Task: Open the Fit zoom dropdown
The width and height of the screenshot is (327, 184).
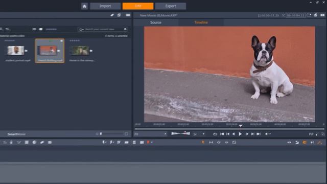Action: click(151, 134)
